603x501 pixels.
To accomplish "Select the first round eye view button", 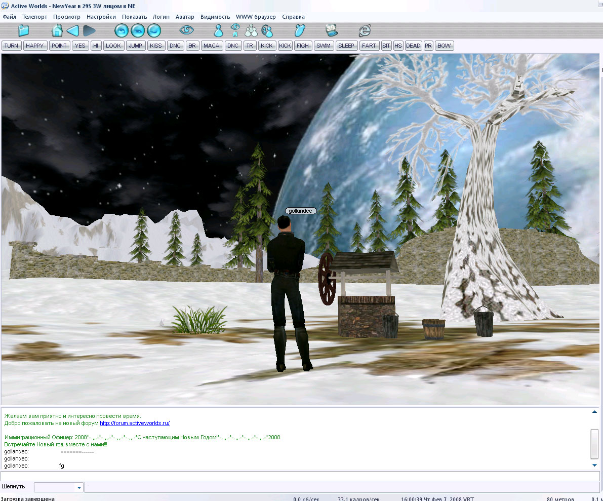I will pyautogui.click(x=122, y=30).
